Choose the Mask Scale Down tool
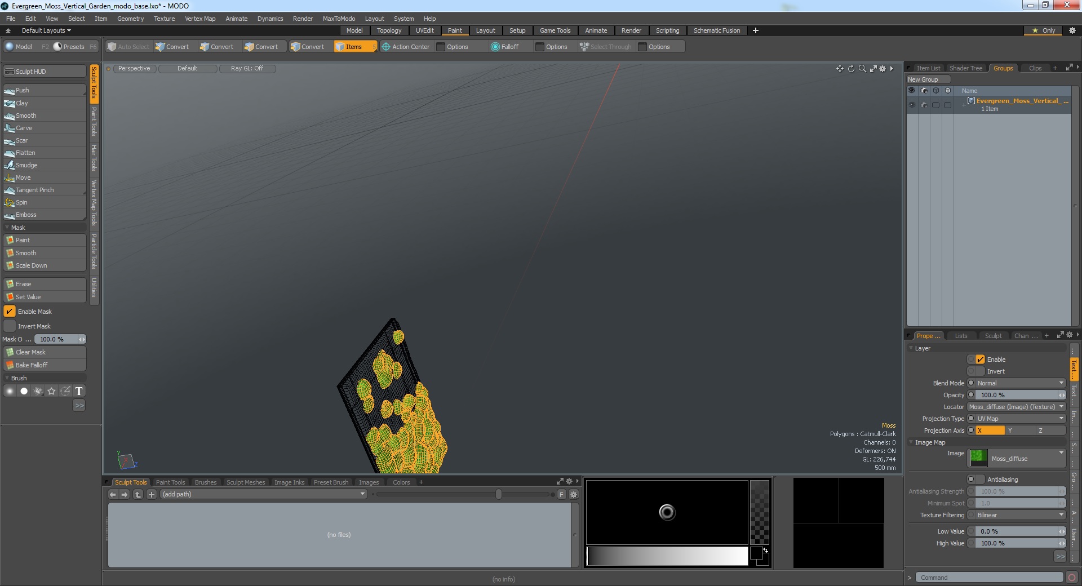The image size is (1082, 586). (45, 265)
